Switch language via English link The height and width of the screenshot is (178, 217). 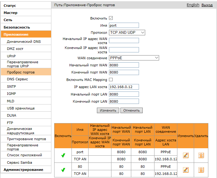click(x=193, y=5)
